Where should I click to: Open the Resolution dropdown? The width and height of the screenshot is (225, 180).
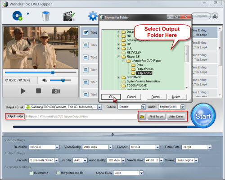[x=57, y=147]
